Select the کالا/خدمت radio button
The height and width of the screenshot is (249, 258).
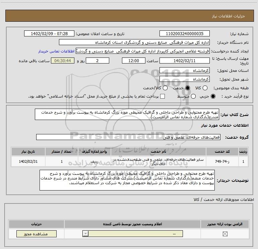click(165, 88)
